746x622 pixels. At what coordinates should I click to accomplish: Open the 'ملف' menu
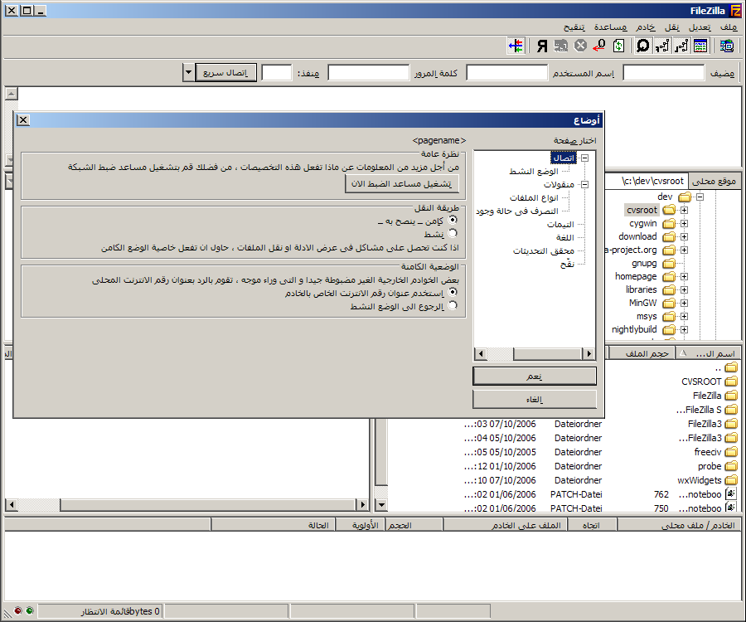tap(729, 27)
